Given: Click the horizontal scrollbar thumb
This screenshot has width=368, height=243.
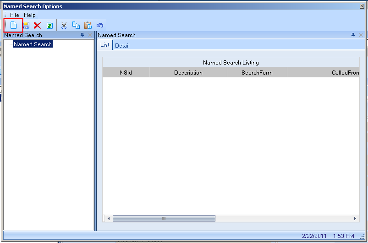Looking at the screenshot, I should pyautogui.click(x=164, y=218).
